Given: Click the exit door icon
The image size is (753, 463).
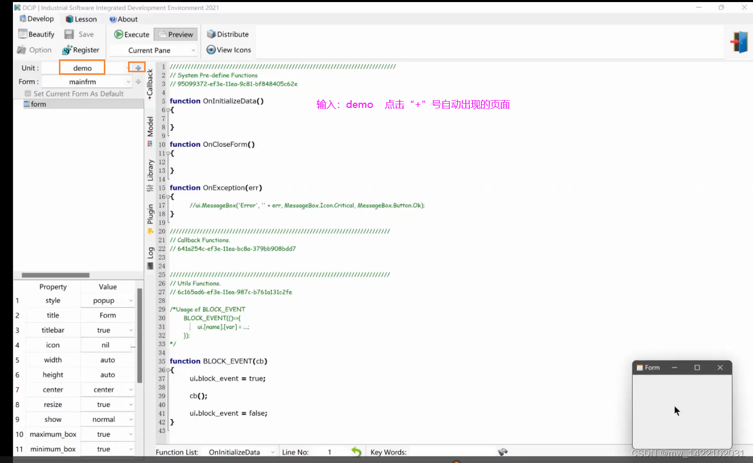Looking at the screenshot, I should point(739,42).
